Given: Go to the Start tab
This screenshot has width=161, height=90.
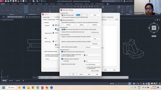Looking at the screenshot, I should (4, 17).
